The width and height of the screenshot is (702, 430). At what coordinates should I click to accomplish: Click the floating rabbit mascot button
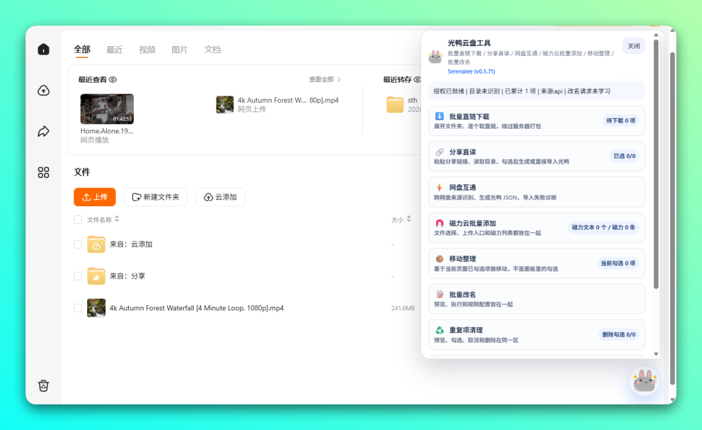[644, 381]
